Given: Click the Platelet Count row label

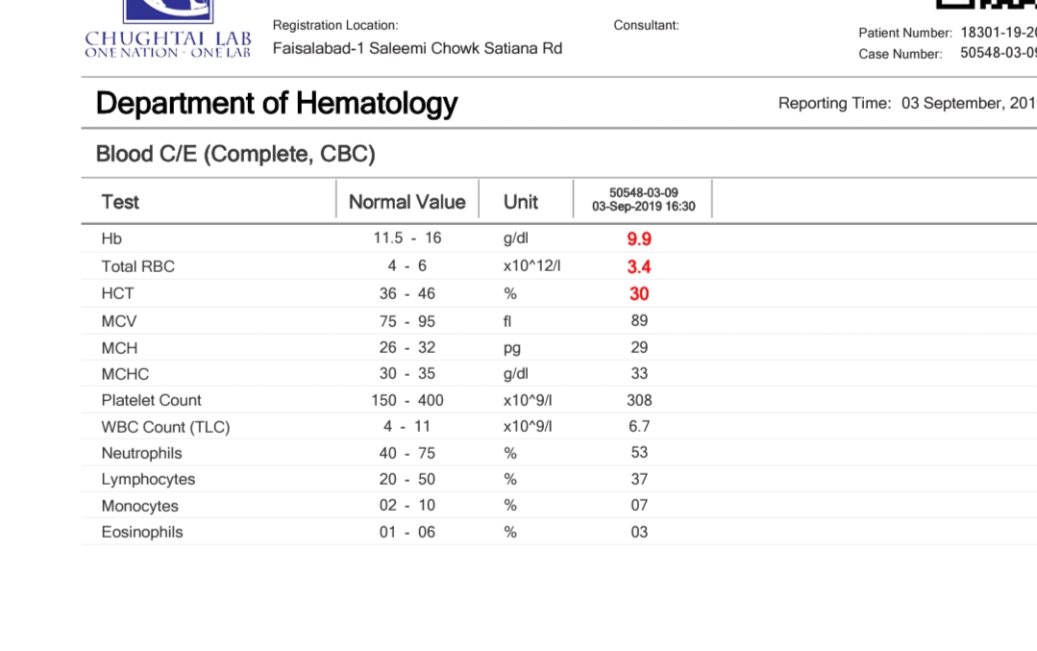Looking at the screenshot, I should [x=152, y=400].
